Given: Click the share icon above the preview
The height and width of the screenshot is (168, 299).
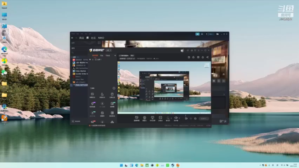Looking at the screenshot, I should [207, 57].
